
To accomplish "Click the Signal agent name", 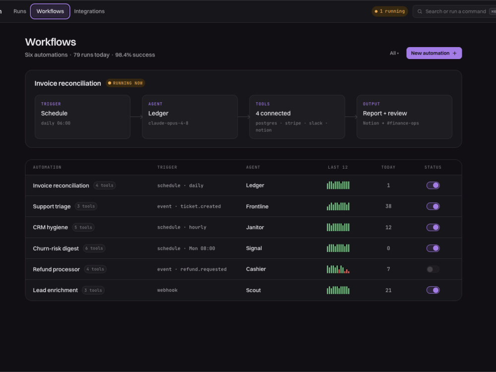I will tap(254, 248).
